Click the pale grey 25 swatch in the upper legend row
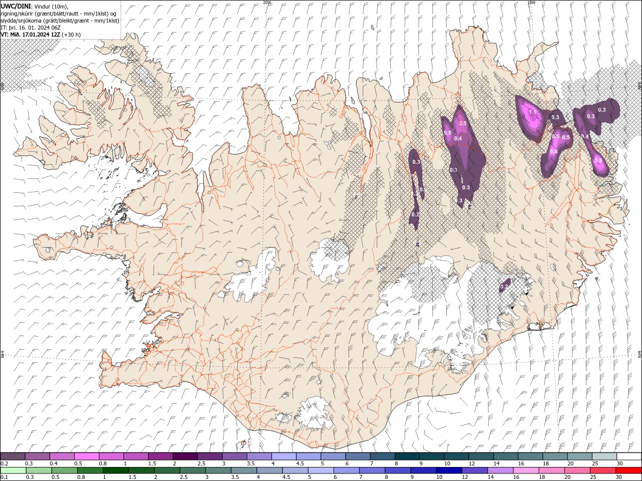642x481 pixels. pyautogui.click(x=604, y=456)
